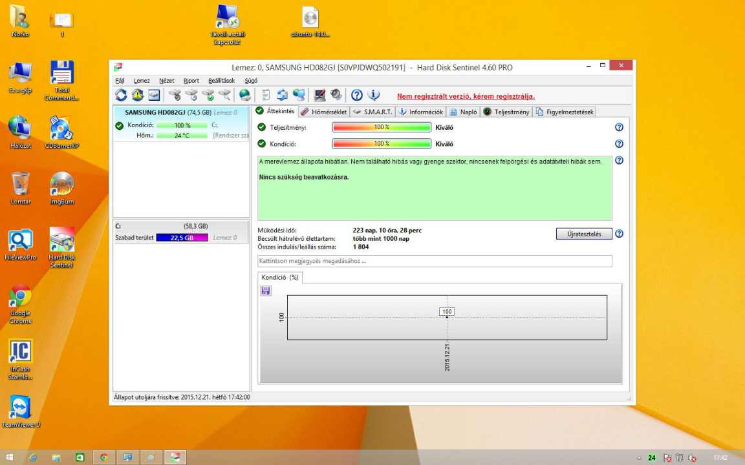
Task: Click the hard disk picture toolbar icon
Action: coord(154,96)
